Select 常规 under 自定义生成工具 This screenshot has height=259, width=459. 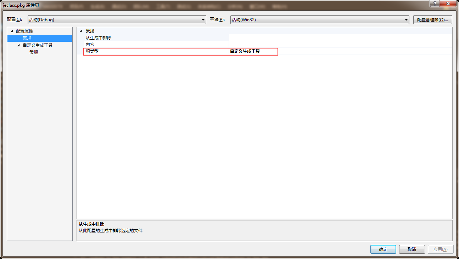[34, 52]
